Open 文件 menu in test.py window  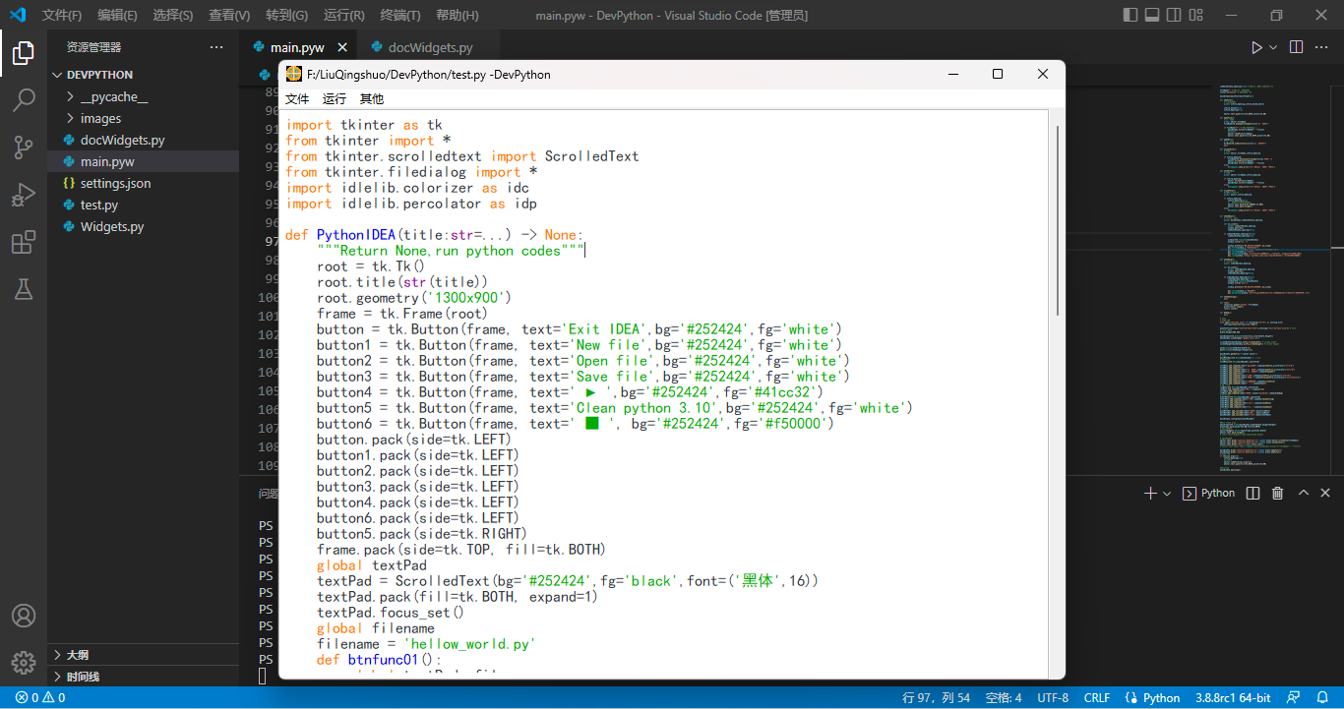click(x=297, y=99)
